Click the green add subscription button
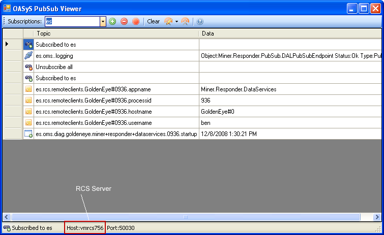 tap(112, 21)
